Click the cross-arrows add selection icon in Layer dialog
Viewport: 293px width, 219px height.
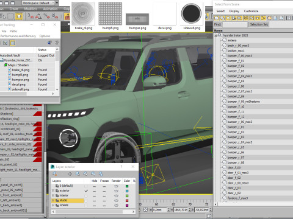70,174
